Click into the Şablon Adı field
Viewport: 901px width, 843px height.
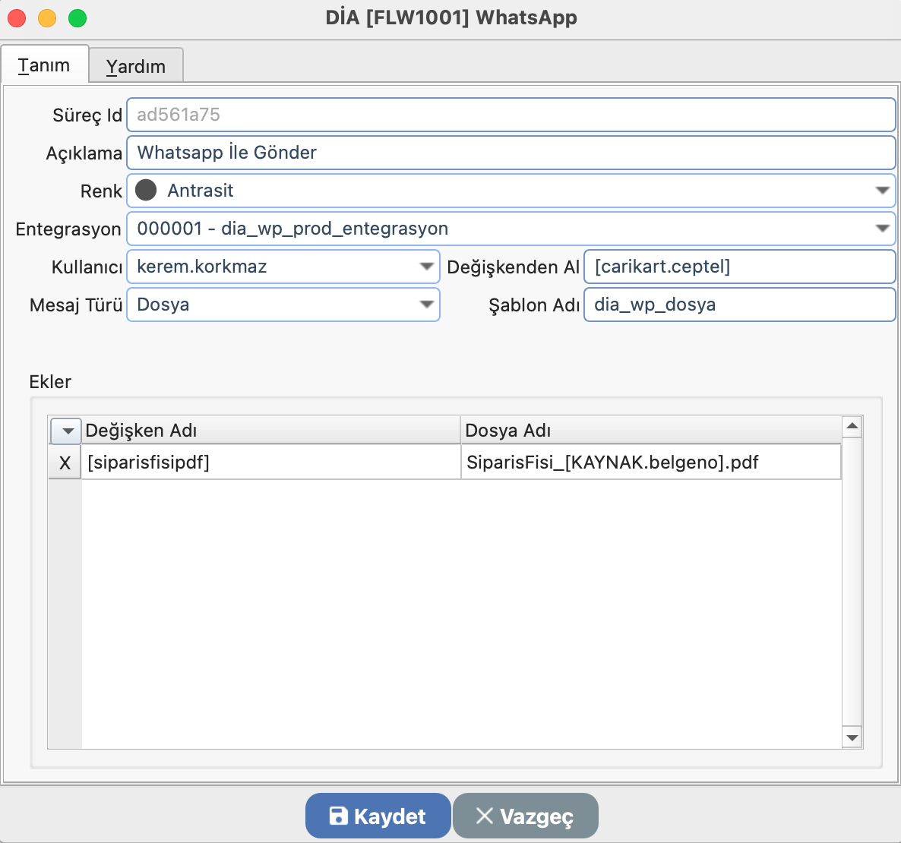(x=738, y=305)
